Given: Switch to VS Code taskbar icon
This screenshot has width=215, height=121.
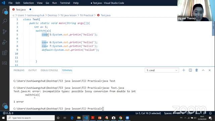Looking at the screenshot, I should pos(86,118).
